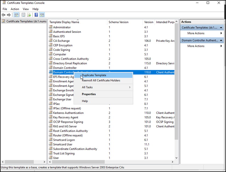Click the Back arrow in toolbar
226x172 pixels.
(3, 15)
